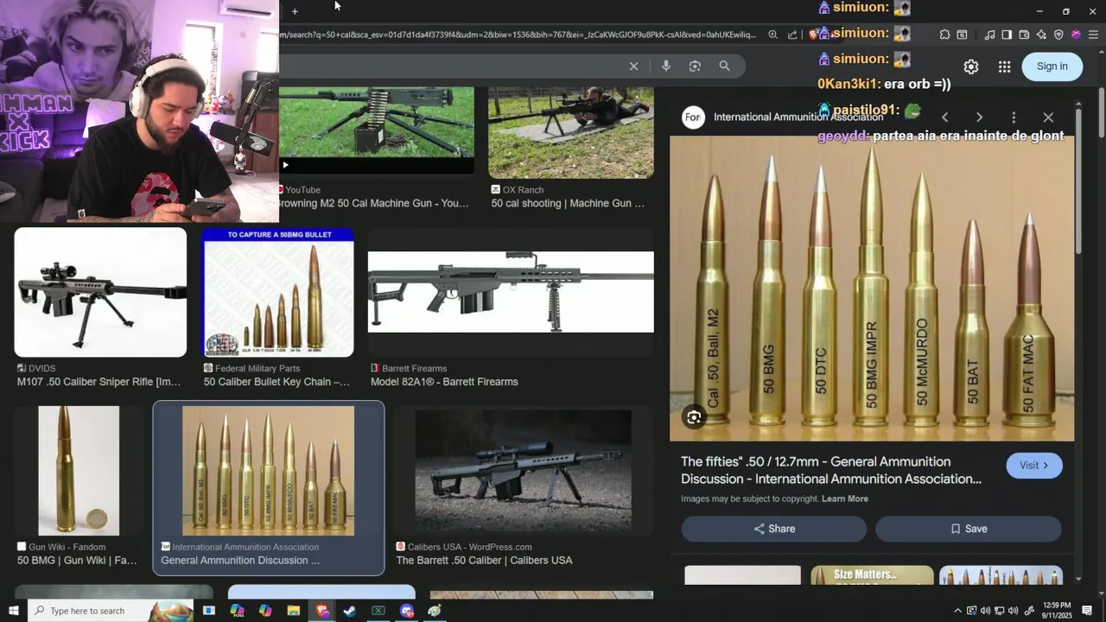The image size is (1106, 622).
Task: Toggle the browser sidebar panel
Action: pos(1007,35)
